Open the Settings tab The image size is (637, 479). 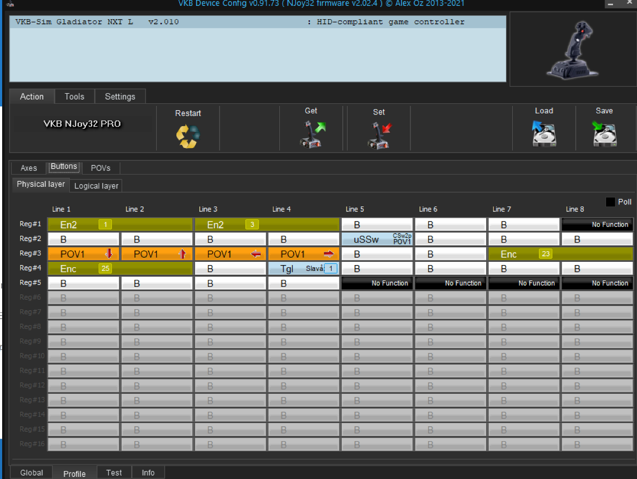point(120,96)
